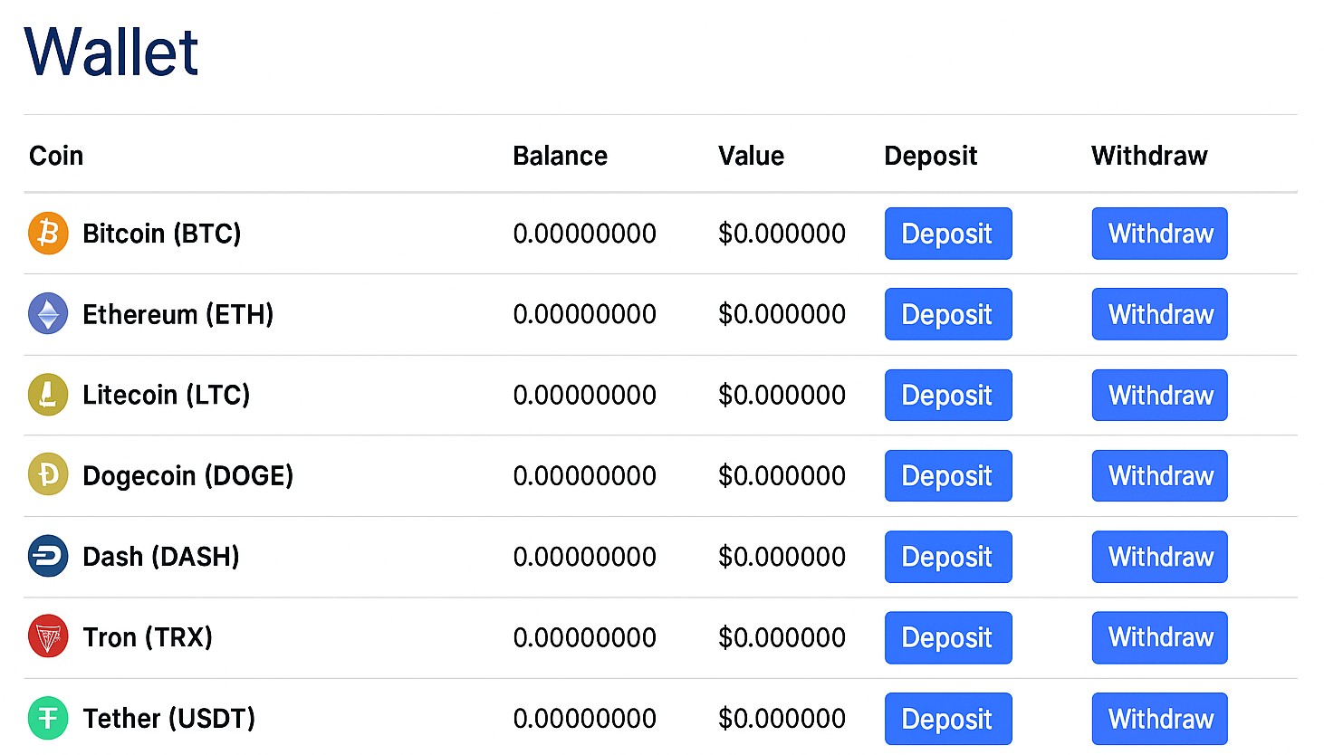1324x755 pixels.
Task: Select the Tron (TRX) coin name
Action: click(148, 637)
